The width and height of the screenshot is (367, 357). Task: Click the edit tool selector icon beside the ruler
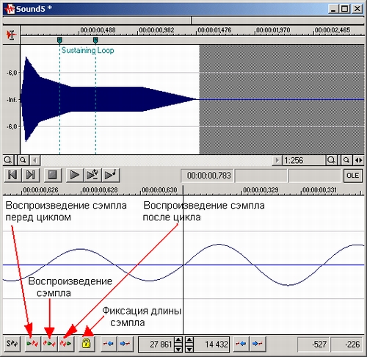pyautogui.click(x=11, y=35)
